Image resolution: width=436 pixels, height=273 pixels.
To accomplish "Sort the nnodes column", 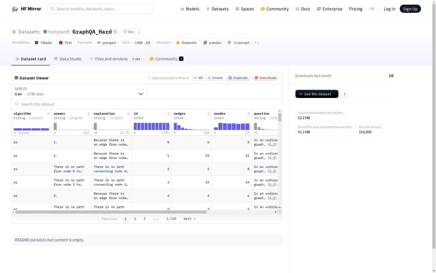I will (249, 114).
